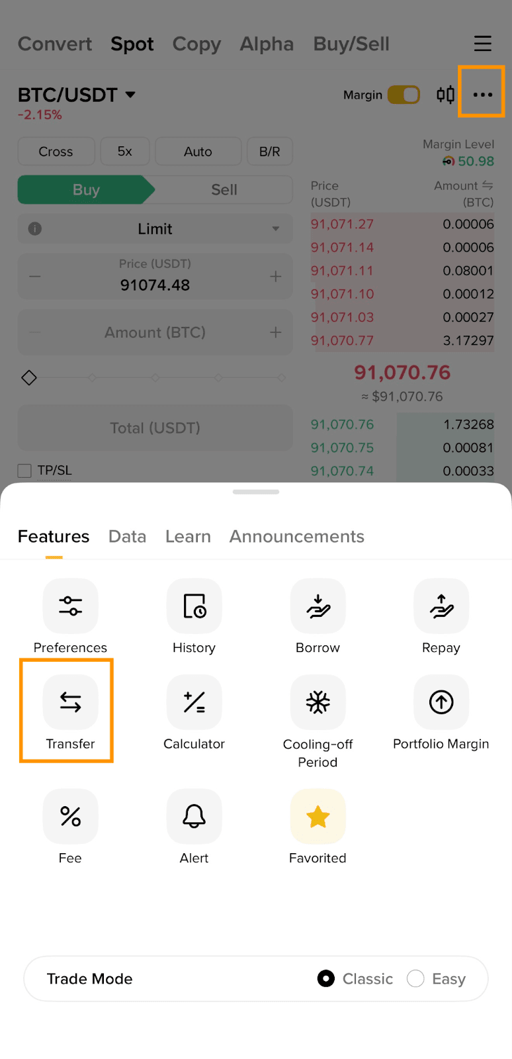
Task: Tap the Margin Level value 50.98
Action: click(476, 161)
